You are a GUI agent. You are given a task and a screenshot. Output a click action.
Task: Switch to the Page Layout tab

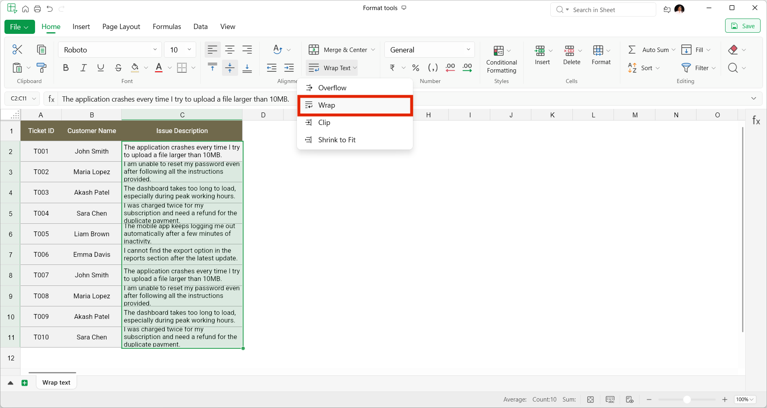(x=121, y=27)
